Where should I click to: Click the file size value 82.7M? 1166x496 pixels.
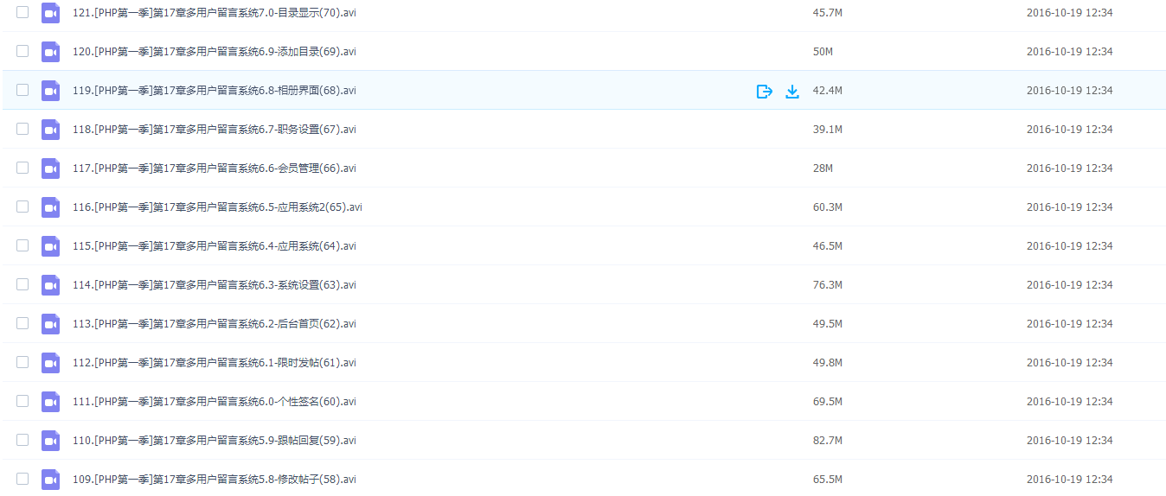828,441
